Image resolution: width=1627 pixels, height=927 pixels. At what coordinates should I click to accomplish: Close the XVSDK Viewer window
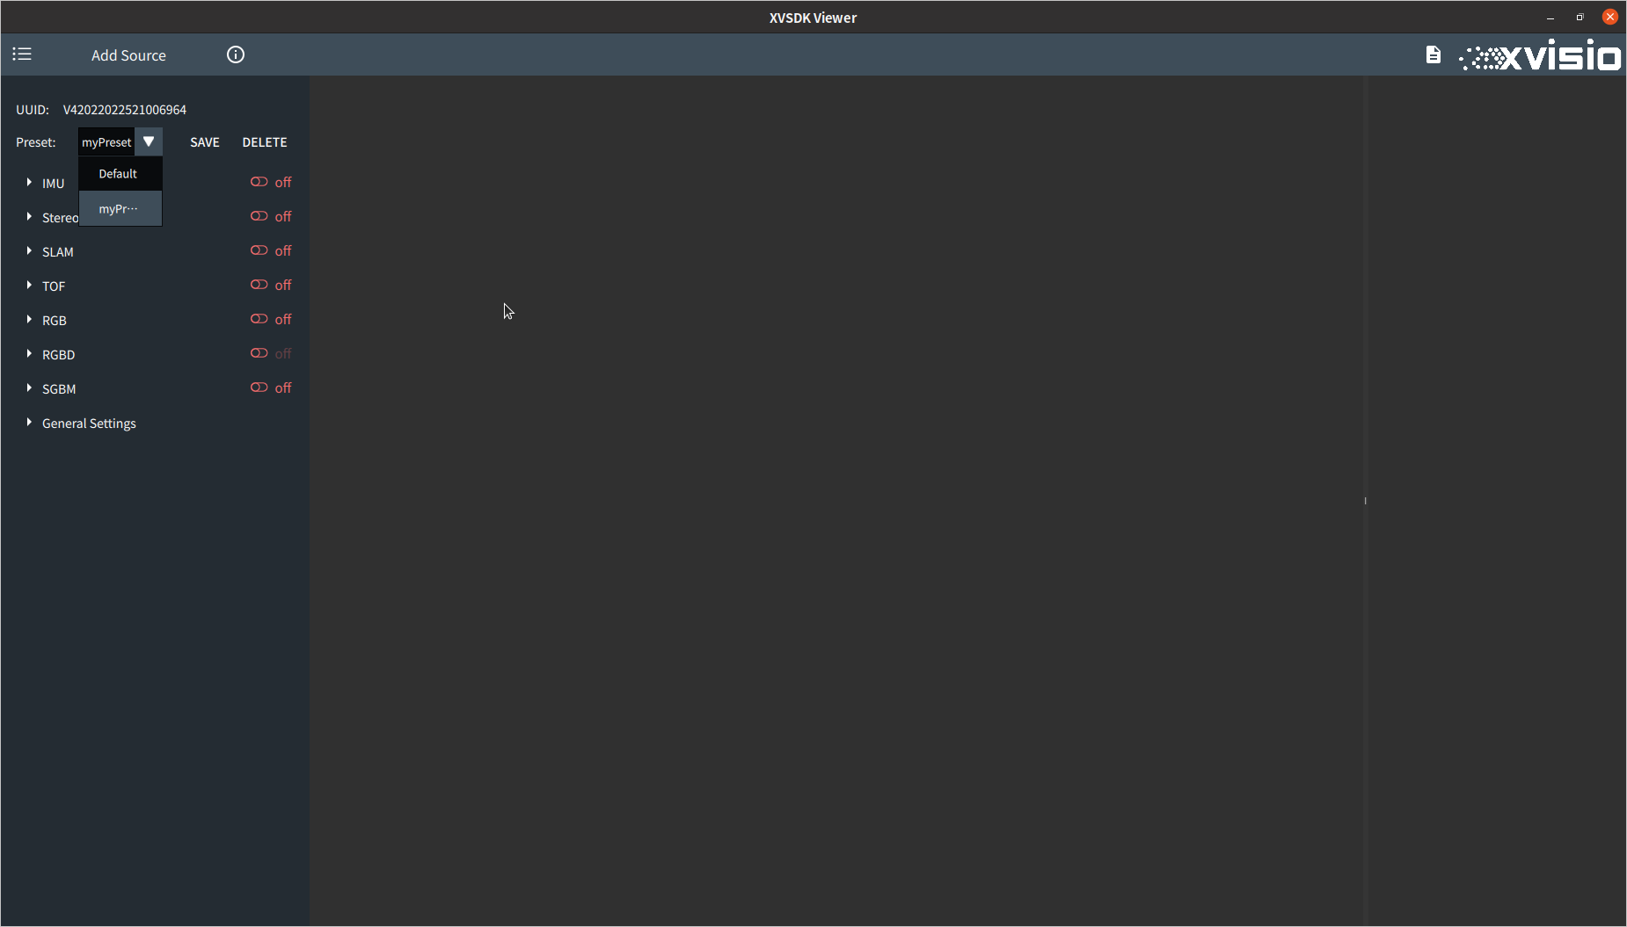tap(1610, 17)
